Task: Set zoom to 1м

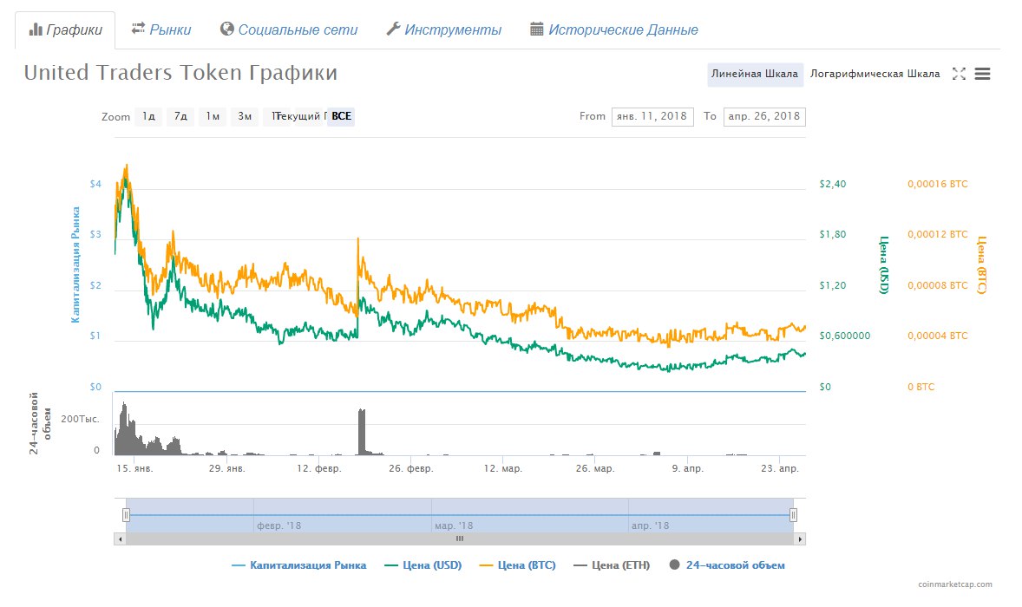Action: pos(213,116)
